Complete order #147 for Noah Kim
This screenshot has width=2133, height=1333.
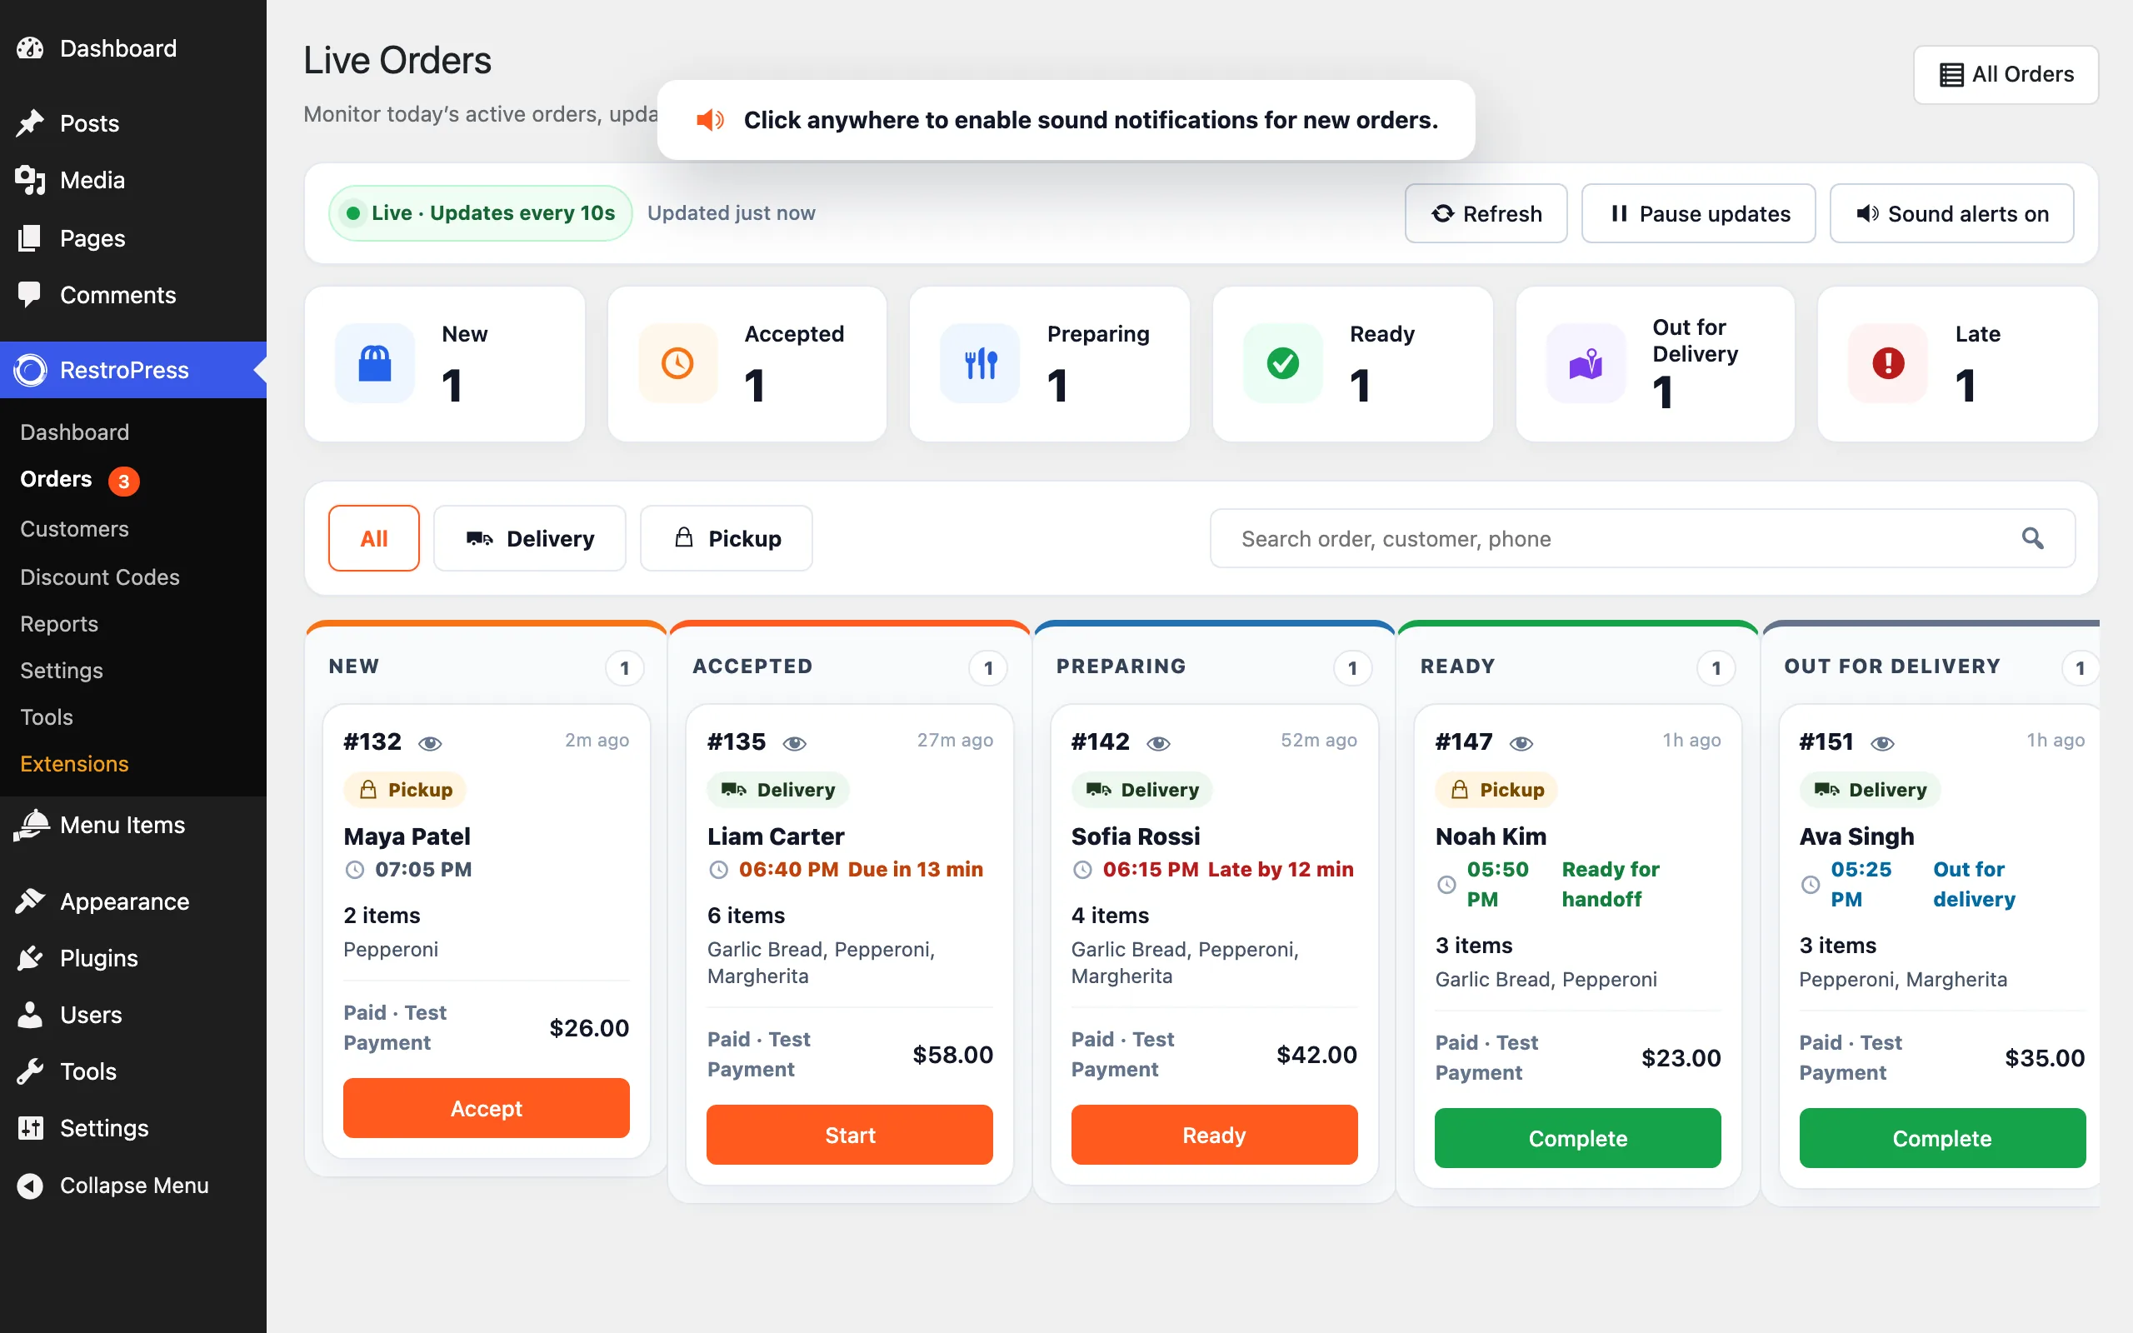[1578, 1137]
